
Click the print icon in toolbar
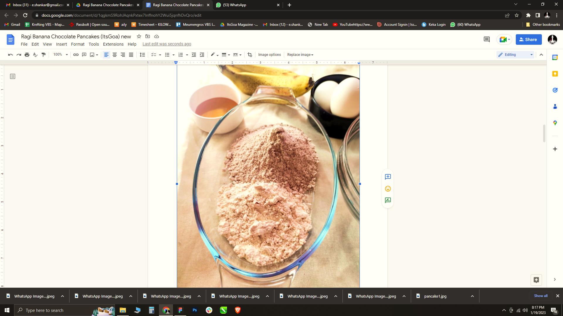click(27, 55)
